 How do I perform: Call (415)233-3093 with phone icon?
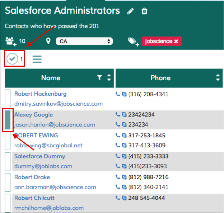[x=118, y=166]
